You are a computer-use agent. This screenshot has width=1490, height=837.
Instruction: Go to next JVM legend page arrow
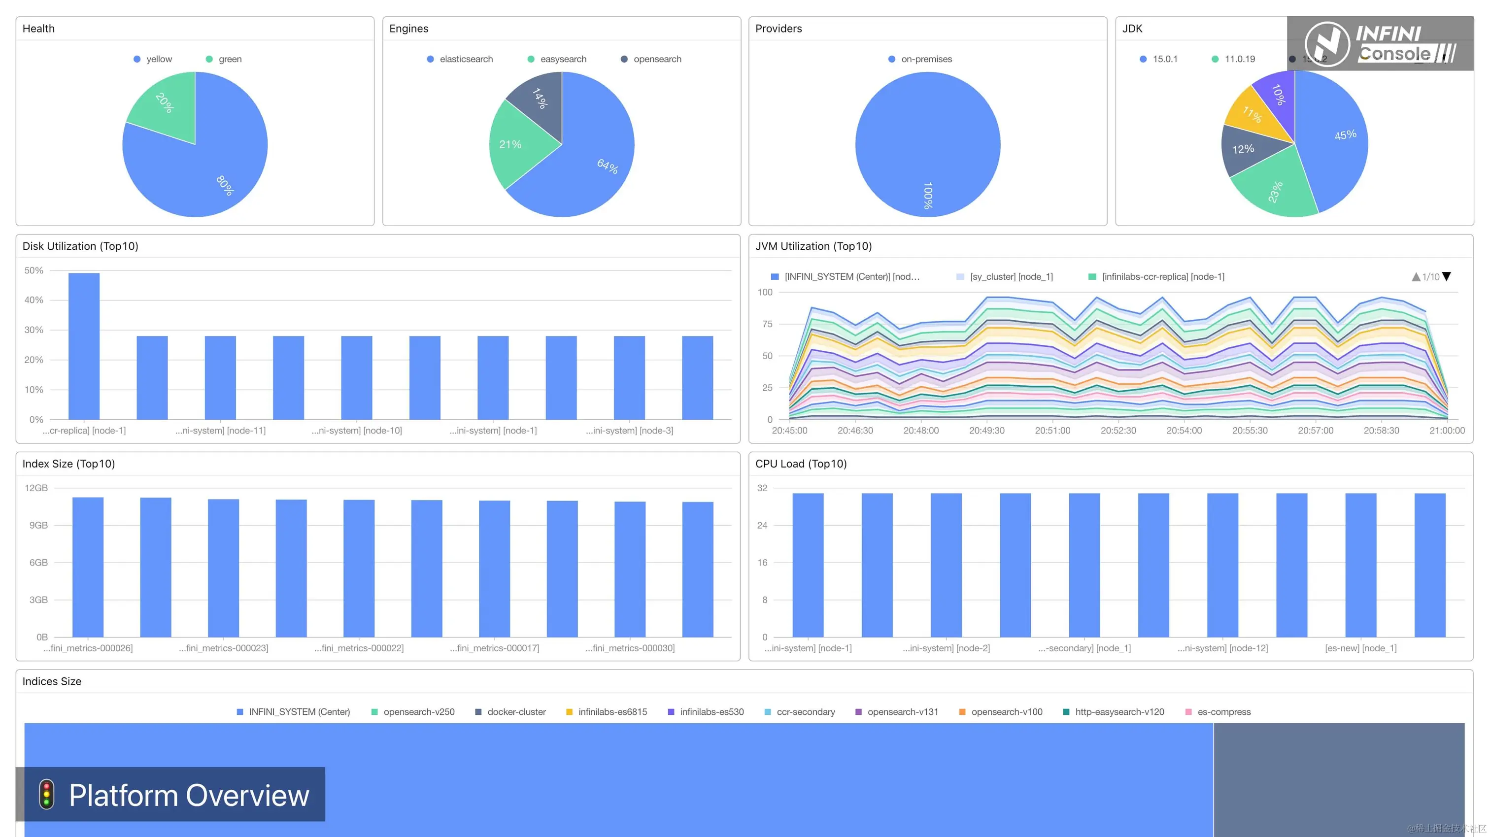[1447, 276]
